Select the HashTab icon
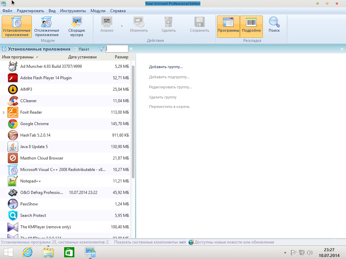 [13, 135]
